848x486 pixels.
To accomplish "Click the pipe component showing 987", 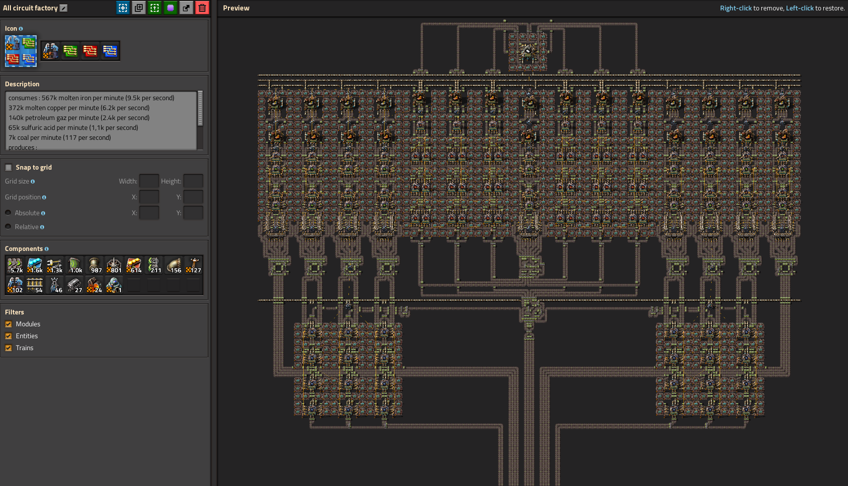I will 94,265.
